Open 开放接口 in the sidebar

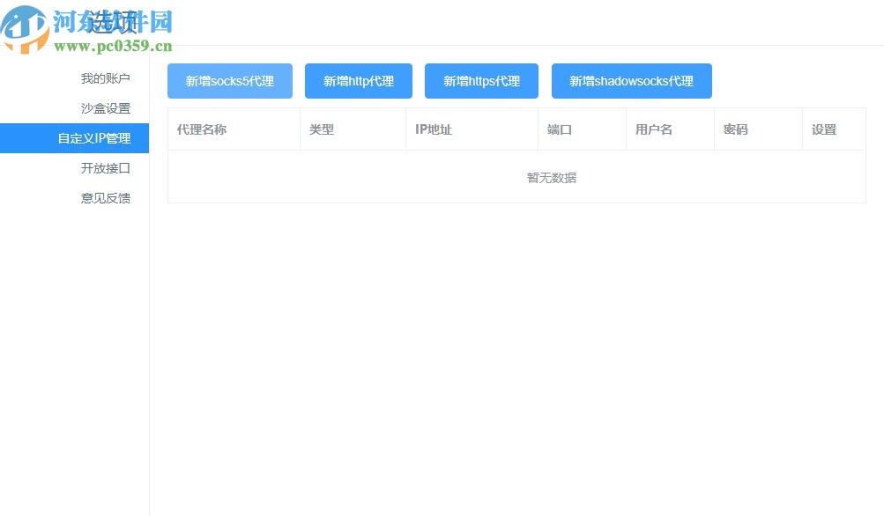pyautogui.click(x=105, y=167)
